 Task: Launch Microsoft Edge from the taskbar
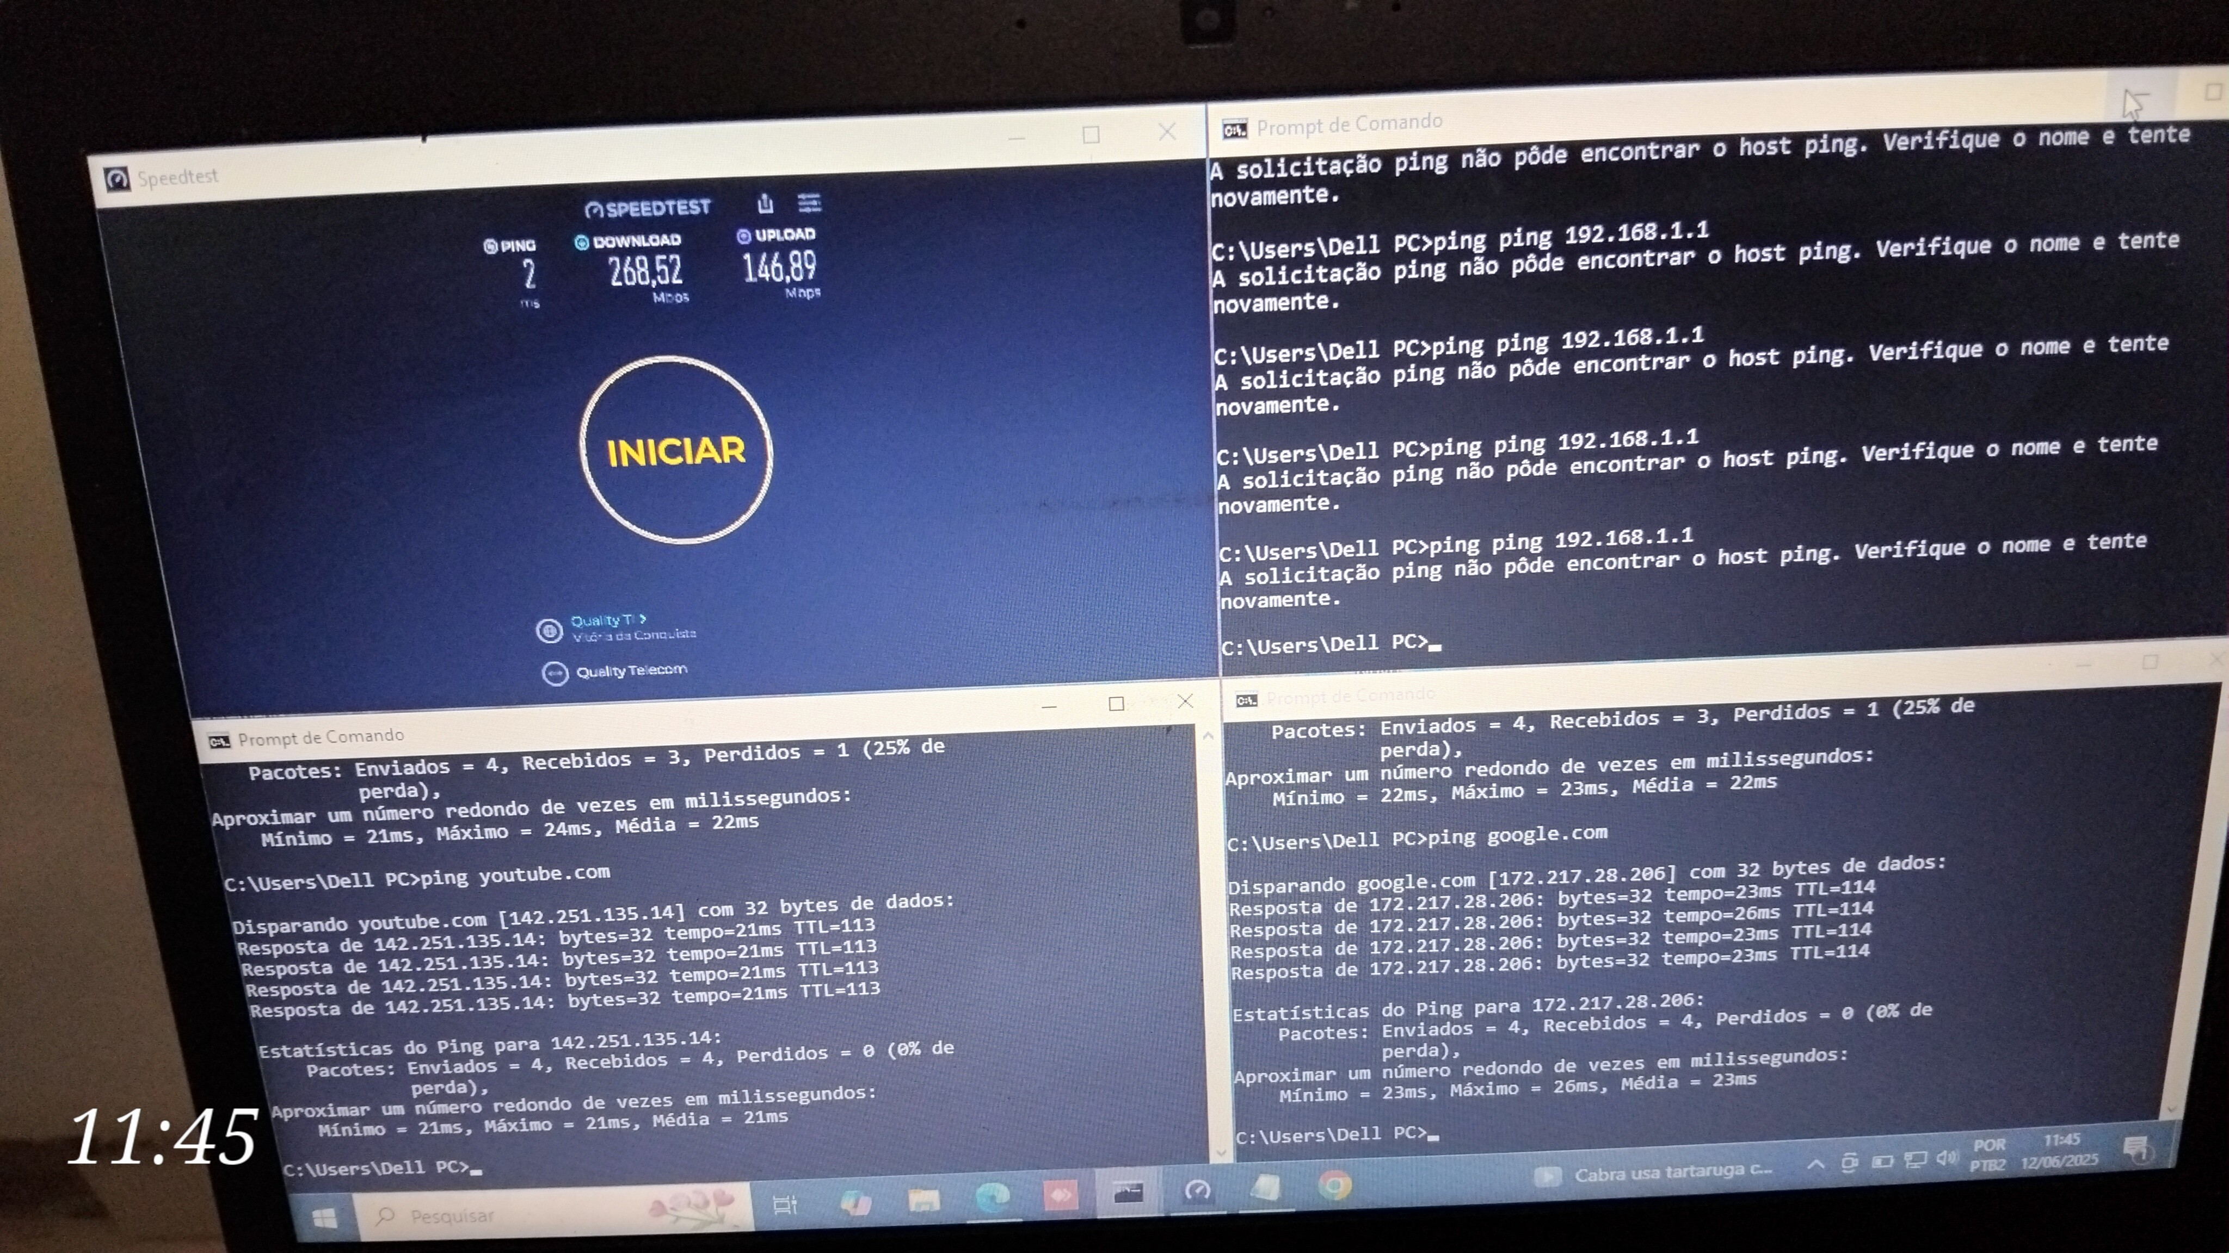pos(992,1198)
